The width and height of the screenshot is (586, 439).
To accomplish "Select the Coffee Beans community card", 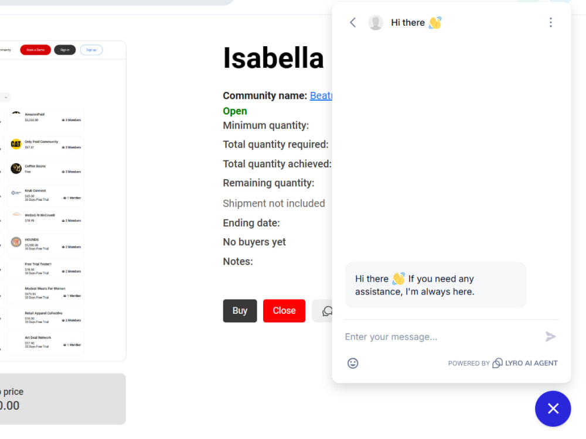I will click(46, 169).
